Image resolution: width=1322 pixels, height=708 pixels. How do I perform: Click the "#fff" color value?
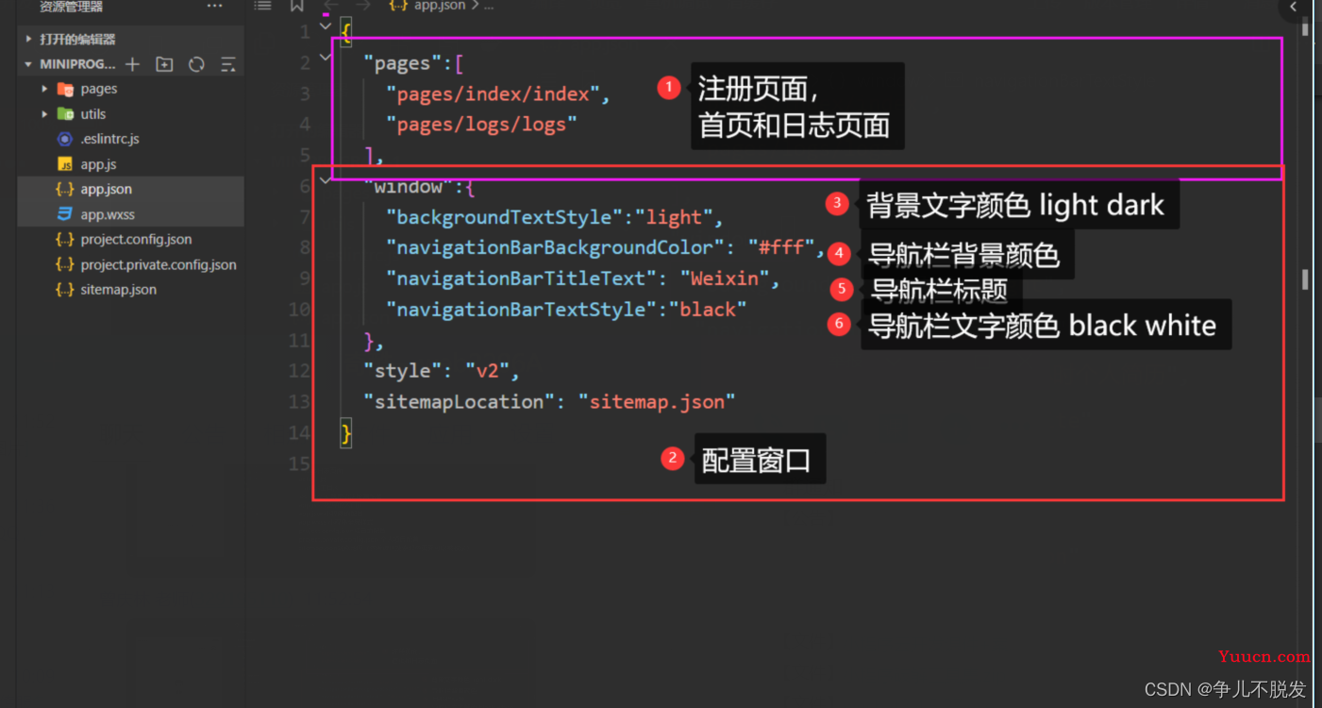781,248
